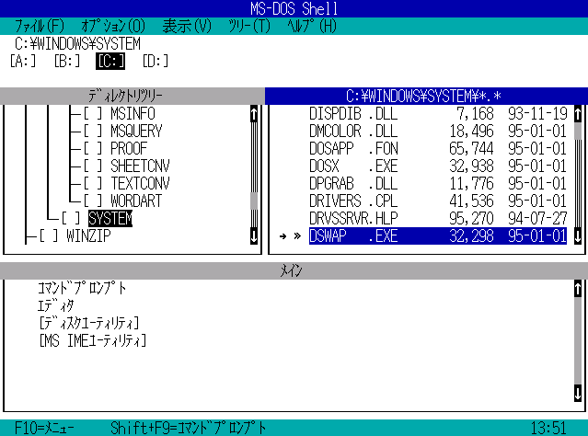Toggle the bracket box next to SHEETCNV
588x436 pixels.
click(93, 166)
